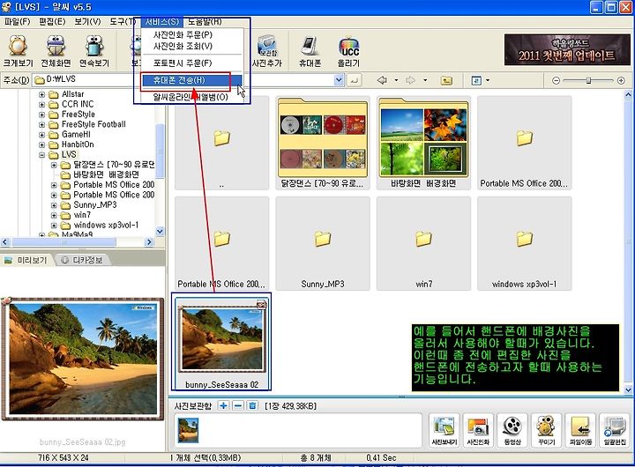The height and width of the screenshot is (467, 635).
Task: Click the back navigation arrow
Action: point(382,80)
